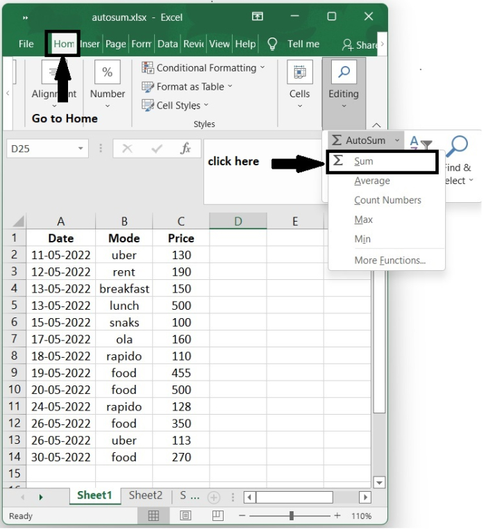This screenshot has width=486, height=530.
Task: Switch to Normal view in status bar
Action: [x=153, y=516]
